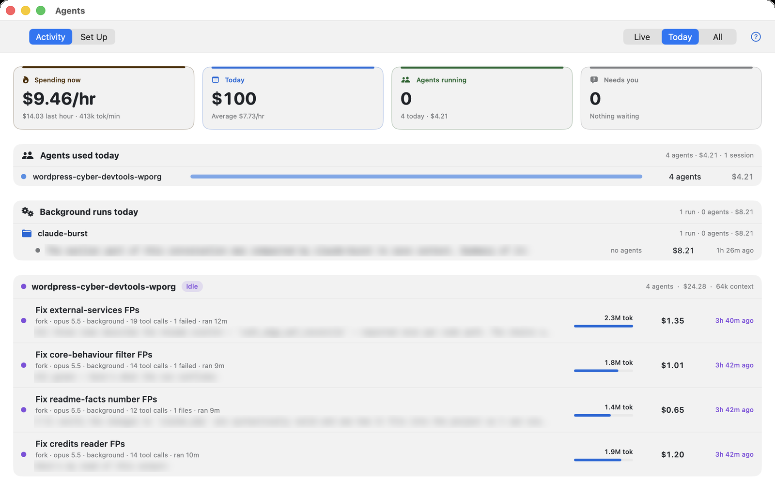The image size is (775, 479).
Task: Open the help question mark icon
Action: [x=756, y=37]
